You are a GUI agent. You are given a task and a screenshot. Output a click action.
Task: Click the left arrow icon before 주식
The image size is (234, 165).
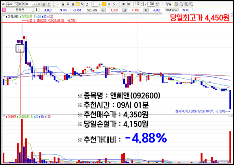tap(4, 4)
